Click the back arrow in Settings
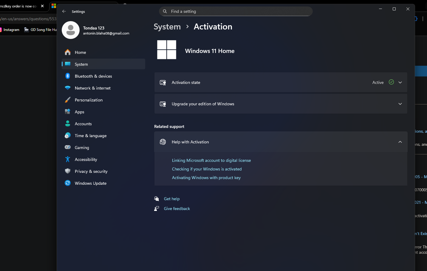427x271 pixels. (64, 11)
